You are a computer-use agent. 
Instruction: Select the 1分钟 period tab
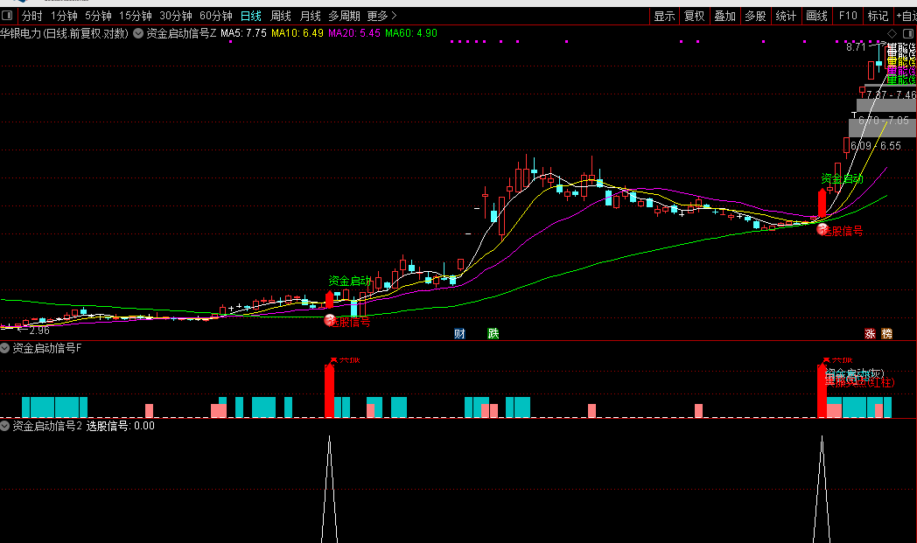pyautogui.click(x=64, y=16)
